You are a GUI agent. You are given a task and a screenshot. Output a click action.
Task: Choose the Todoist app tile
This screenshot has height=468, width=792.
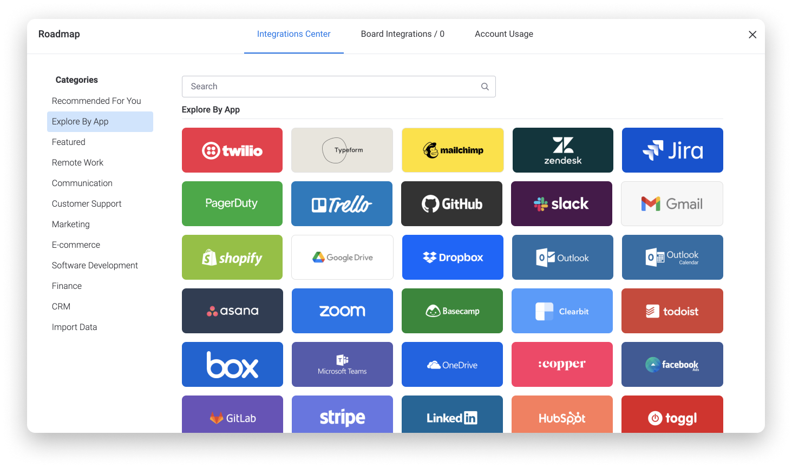pyautogui.click(x=672, y=311)
